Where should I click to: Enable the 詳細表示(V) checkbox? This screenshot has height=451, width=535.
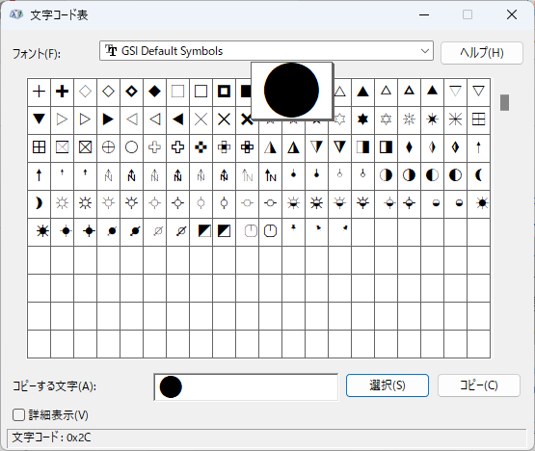point(18,415)
